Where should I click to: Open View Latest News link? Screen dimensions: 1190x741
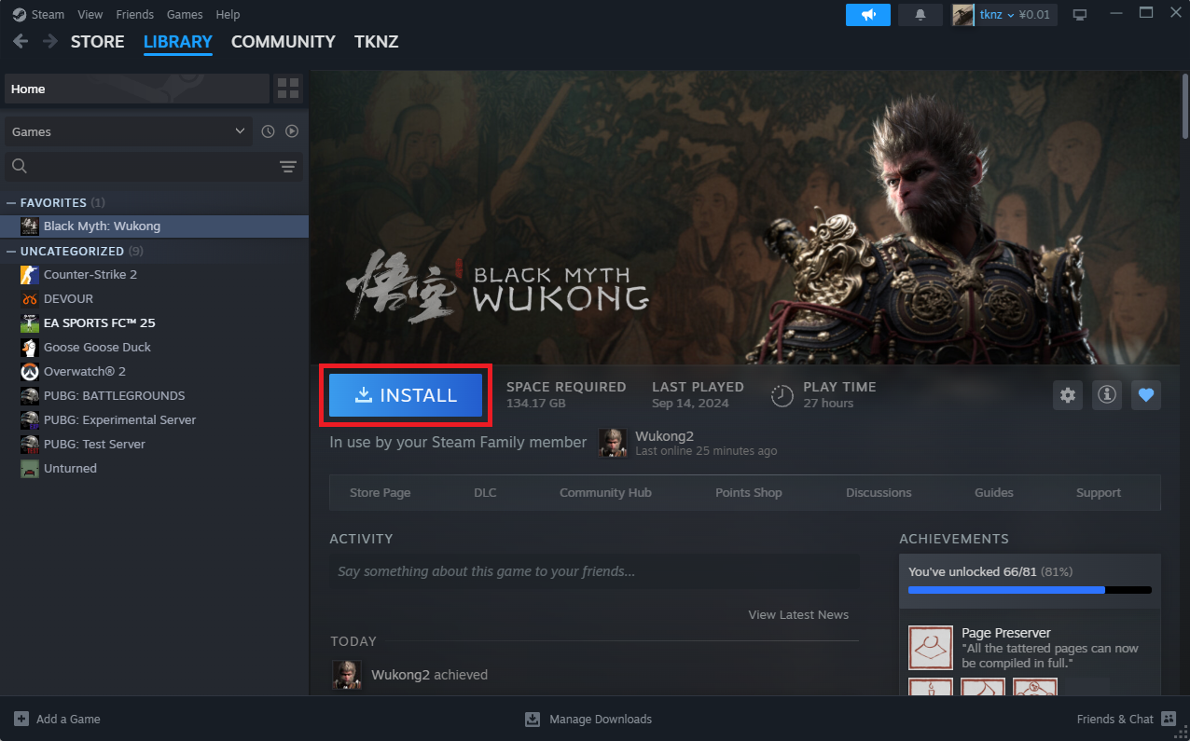(x=797, y=614)
